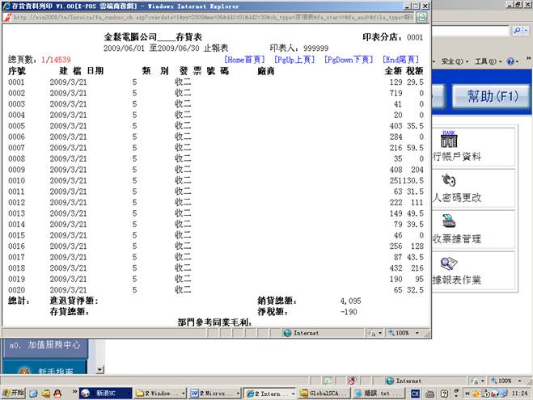
Task: Jump to [End尾頁] last page
Action: point(401,60)
